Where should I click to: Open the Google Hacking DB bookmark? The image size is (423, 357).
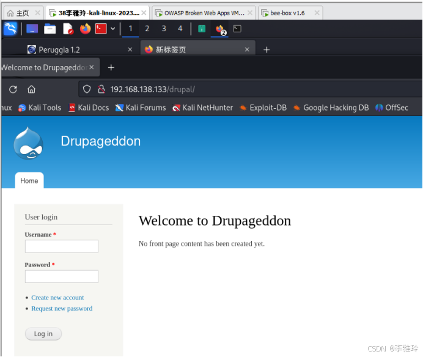pos(331,108)
